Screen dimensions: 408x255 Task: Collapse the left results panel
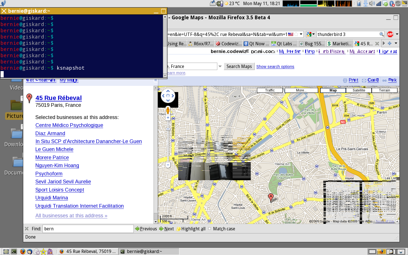click(x=156, y=80)
